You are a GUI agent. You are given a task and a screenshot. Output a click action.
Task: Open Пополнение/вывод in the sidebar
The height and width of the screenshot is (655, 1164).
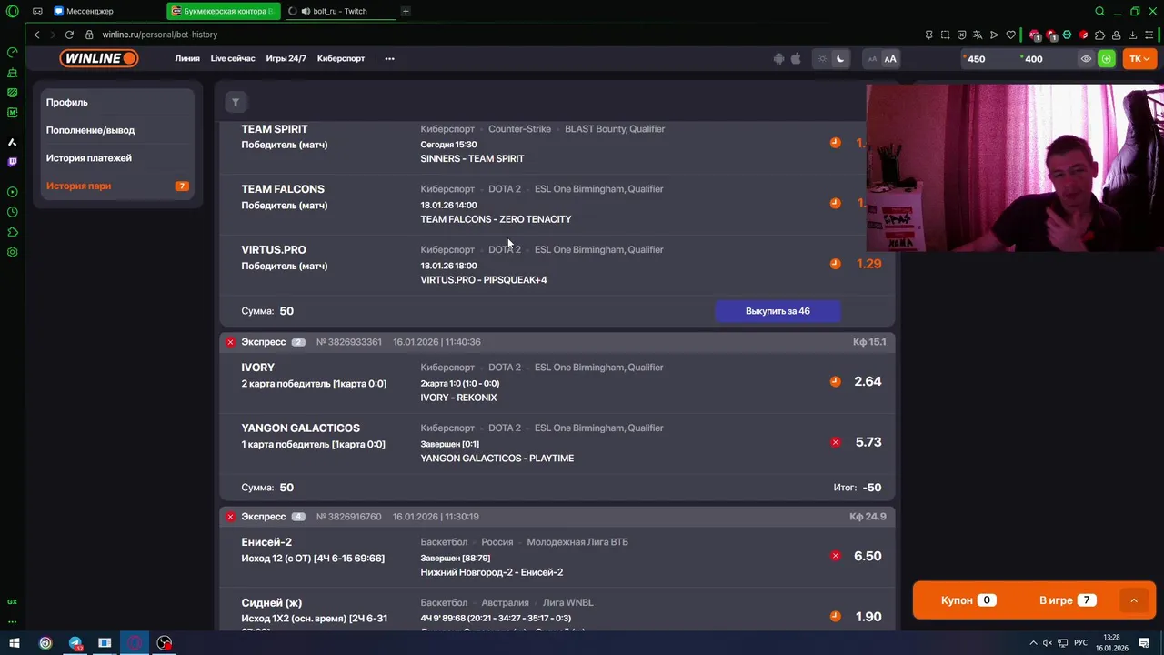(117, 130)
